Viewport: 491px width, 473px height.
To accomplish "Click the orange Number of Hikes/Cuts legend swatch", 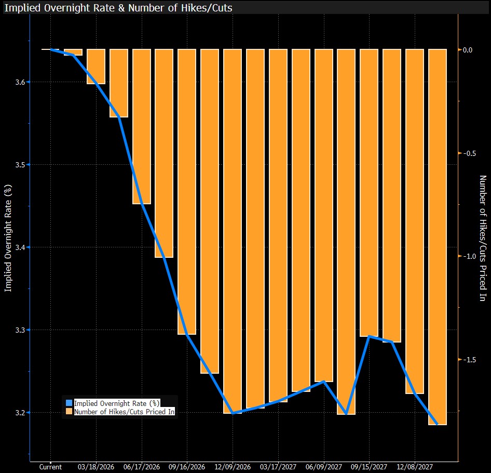I will 69,412.
